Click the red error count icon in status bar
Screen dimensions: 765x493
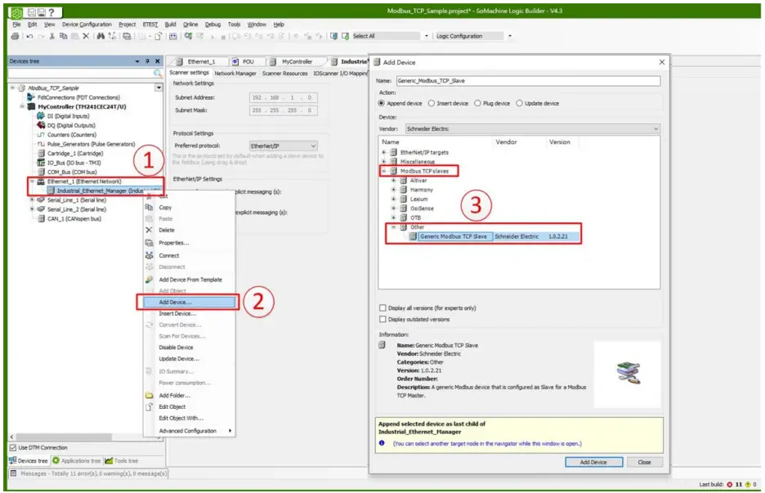point(729,485)
